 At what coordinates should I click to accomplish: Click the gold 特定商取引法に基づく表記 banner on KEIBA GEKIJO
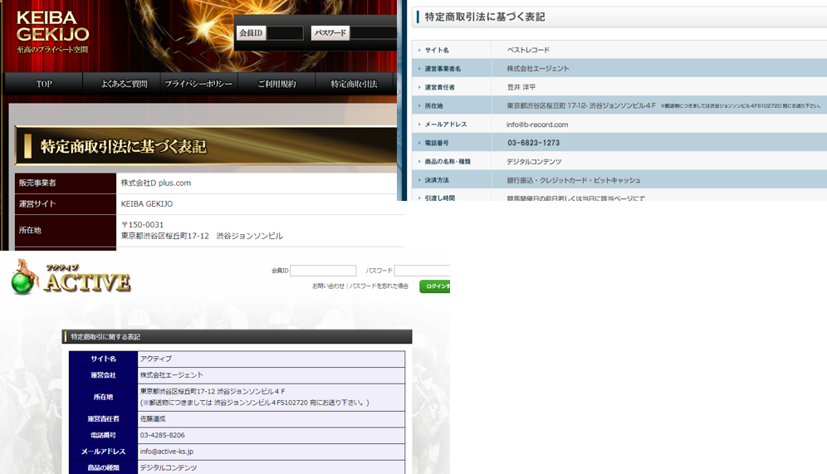tap(206, 146)
